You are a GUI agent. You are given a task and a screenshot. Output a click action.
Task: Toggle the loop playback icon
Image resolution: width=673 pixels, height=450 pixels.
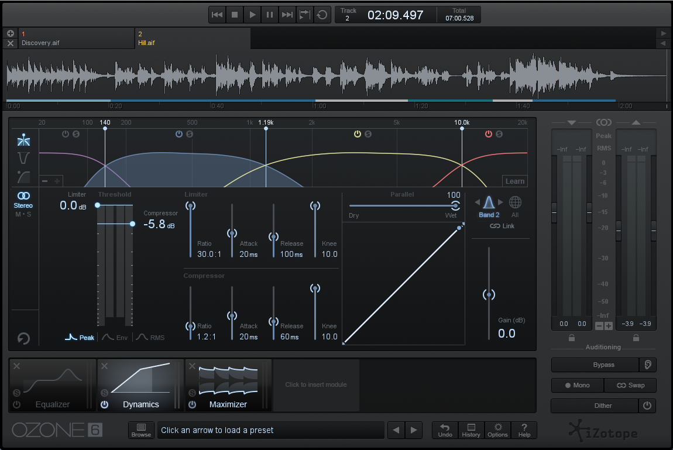coord(322,15)
